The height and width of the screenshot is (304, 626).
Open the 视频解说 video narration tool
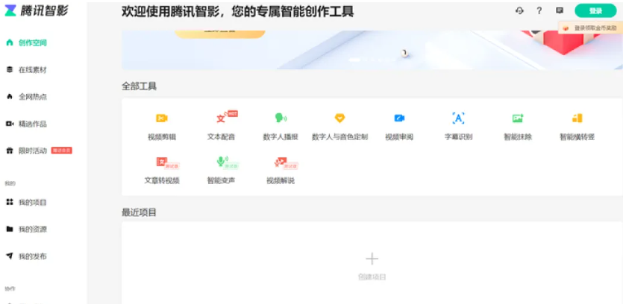point(281,168)
